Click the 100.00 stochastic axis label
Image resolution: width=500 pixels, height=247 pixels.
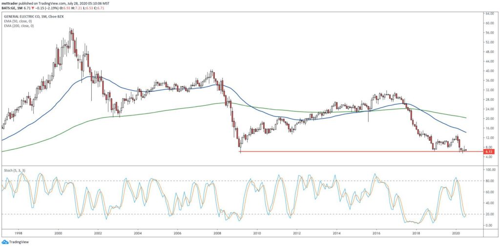pos(490,170)
